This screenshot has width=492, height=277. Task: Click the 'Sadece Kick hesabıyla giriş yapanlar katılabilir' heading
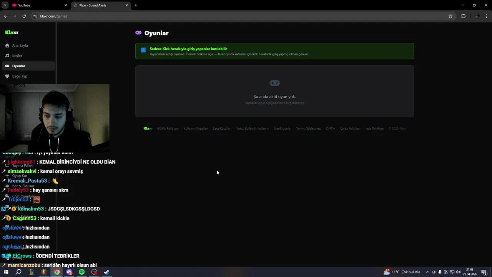pos(188,49)
